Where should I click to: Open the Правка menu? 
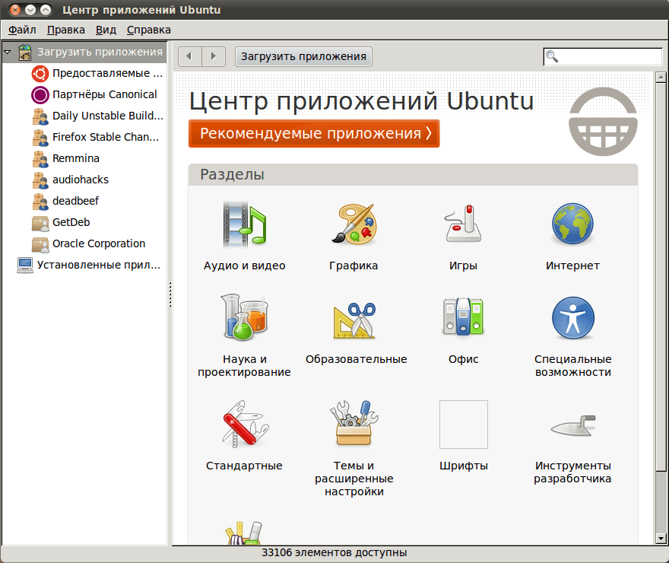[x=65, y=30]
